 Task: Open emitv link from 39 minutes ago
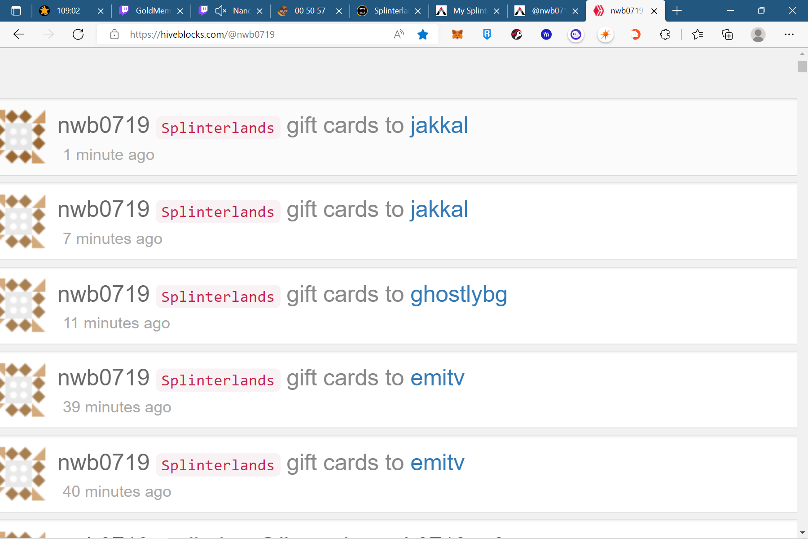pos(437,378)
